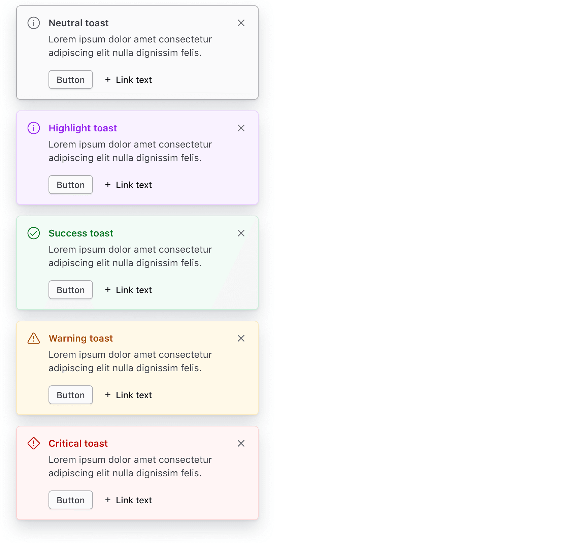
Task: Dismiss the Highlight toast
Action: [241, 128]
